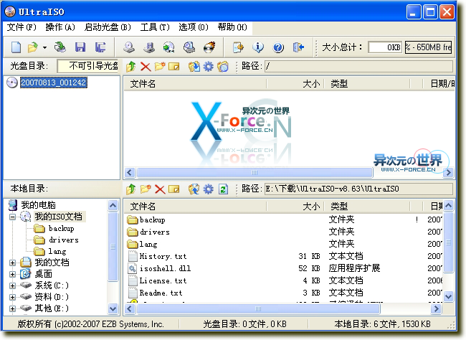The height and width of the screenshot is (340, 466).
Task: Click the Compress ISO toolbar icon
Action: click(x=149, y=47)
